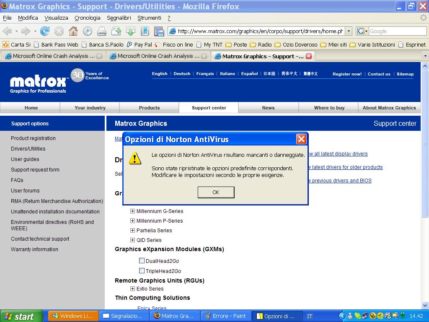This screenshot has height=322, width=429.
Task: Open the address bar URL dropdown
Action: point(349,31)
